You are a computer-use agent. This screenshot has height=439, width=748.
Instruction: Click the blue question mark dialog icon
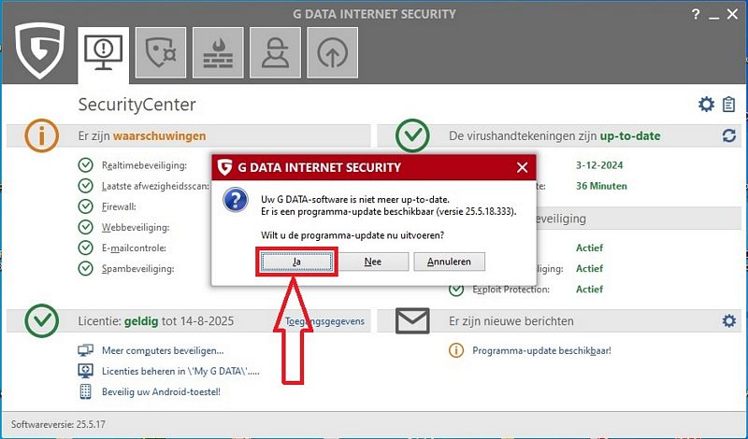236,200
